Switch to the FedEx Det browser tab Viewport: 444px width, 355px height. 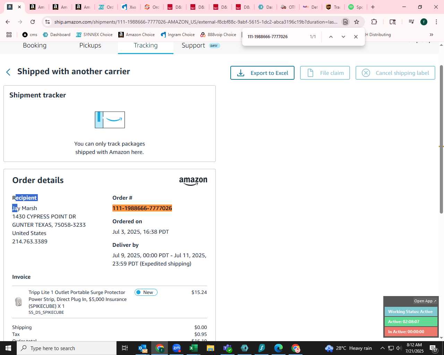coord(310,7)
